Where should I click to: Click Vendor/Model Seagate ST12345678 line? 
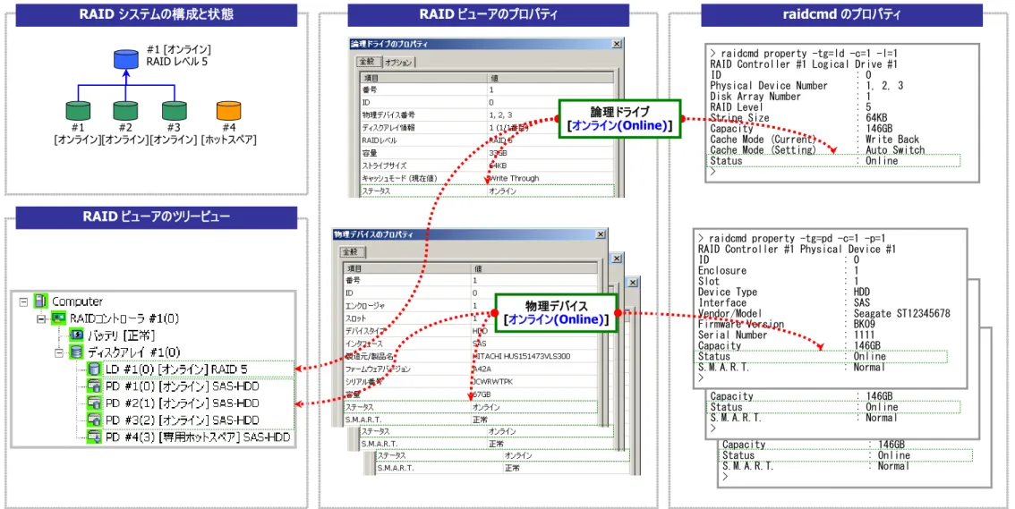click(x=824, y=314)
